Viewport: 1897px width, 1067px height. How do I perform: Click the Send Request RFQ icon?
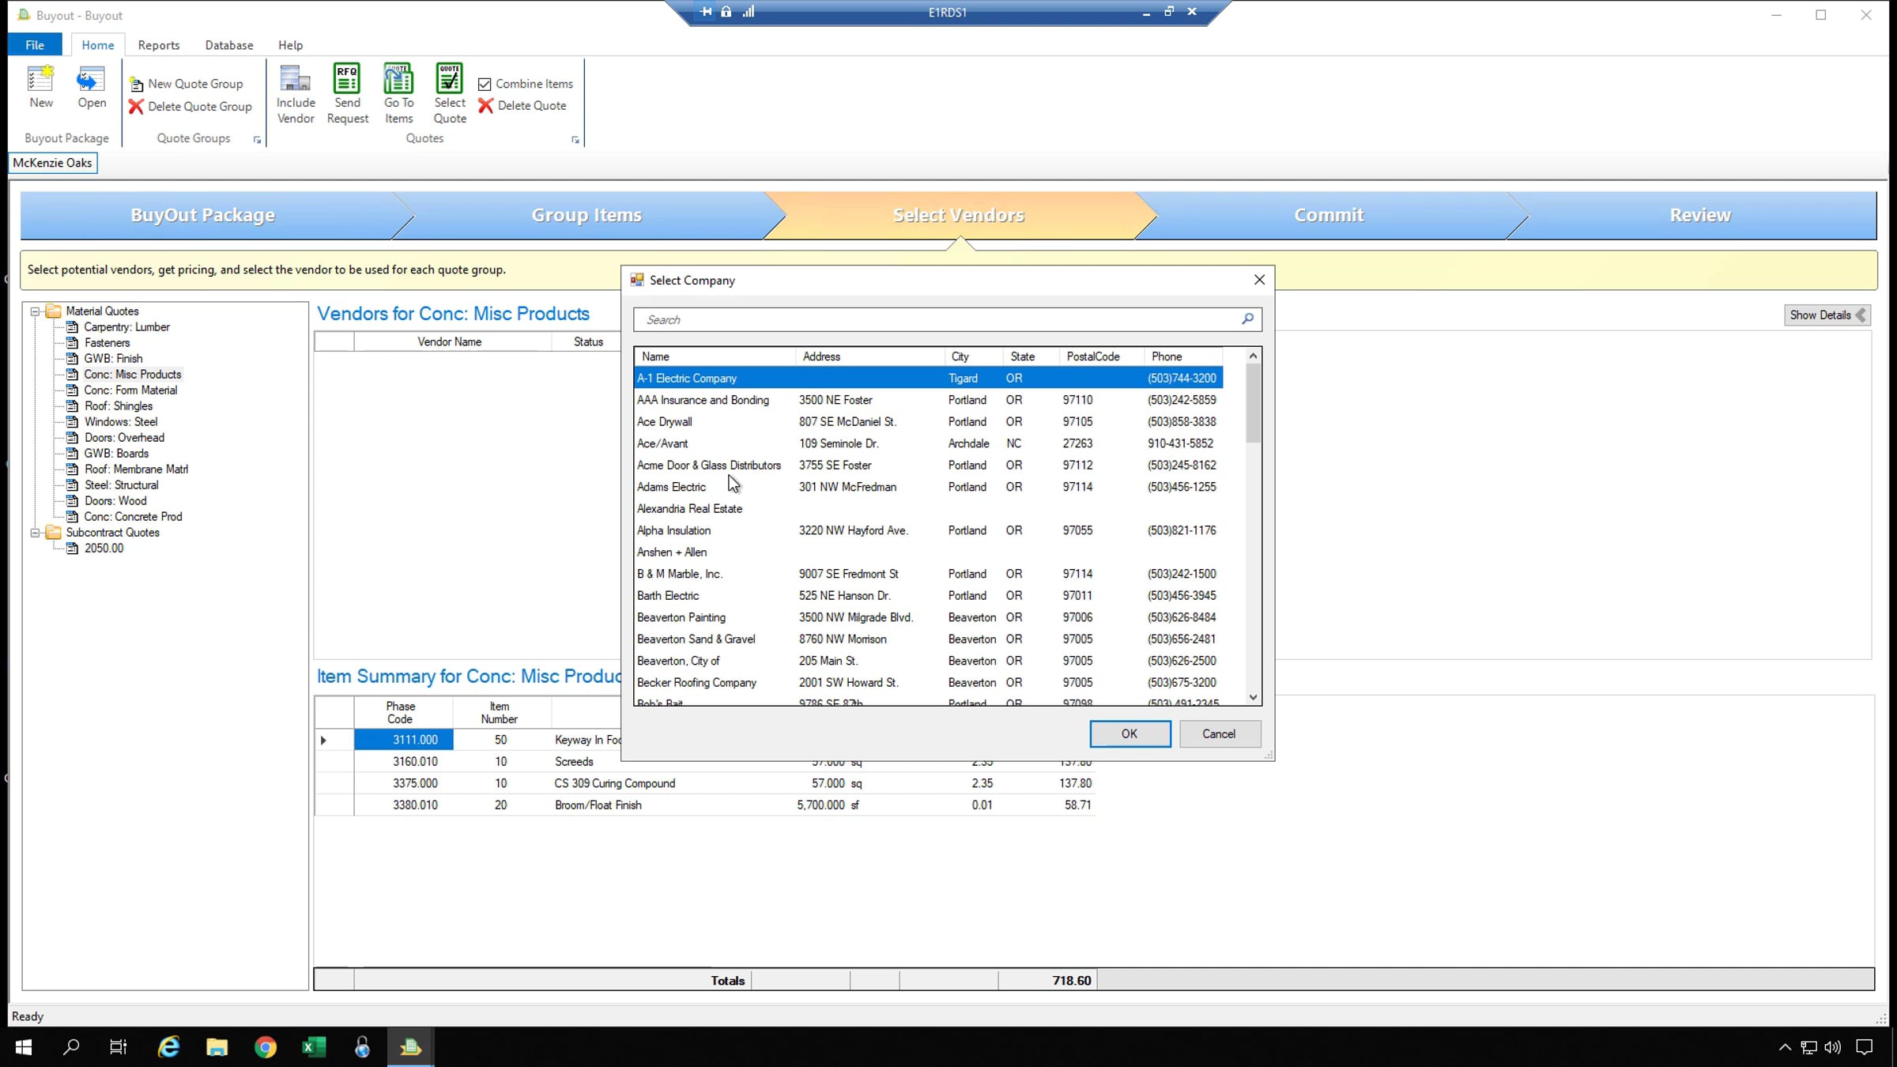tap(347, 81)
